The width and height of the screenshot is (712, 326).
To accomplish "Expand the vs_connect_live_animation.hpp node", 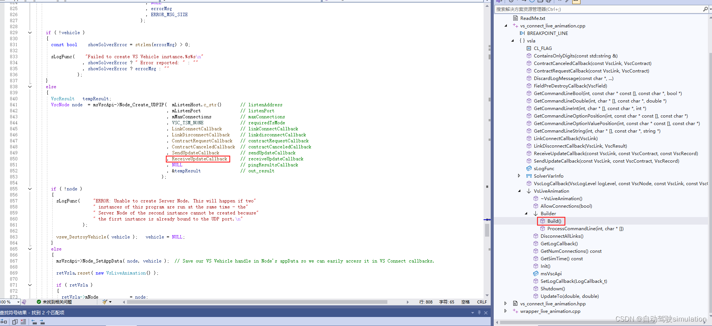I will click(x=506, y=303).
